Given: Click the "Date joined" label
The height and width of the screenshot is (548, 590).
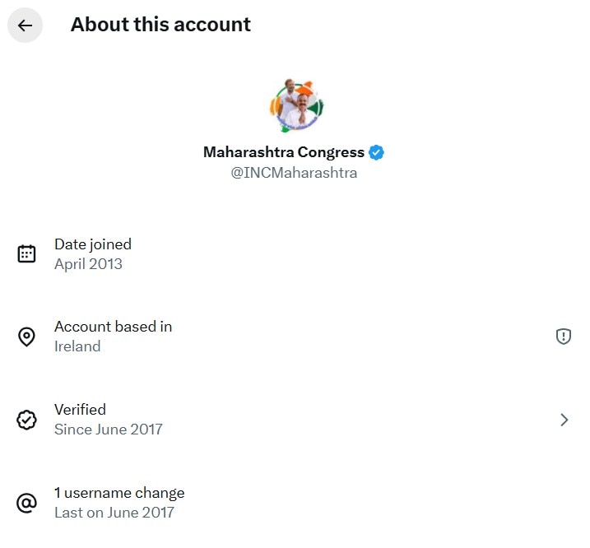Looking at the screenshot, I should pyautogui.click(x=93, y=244).
